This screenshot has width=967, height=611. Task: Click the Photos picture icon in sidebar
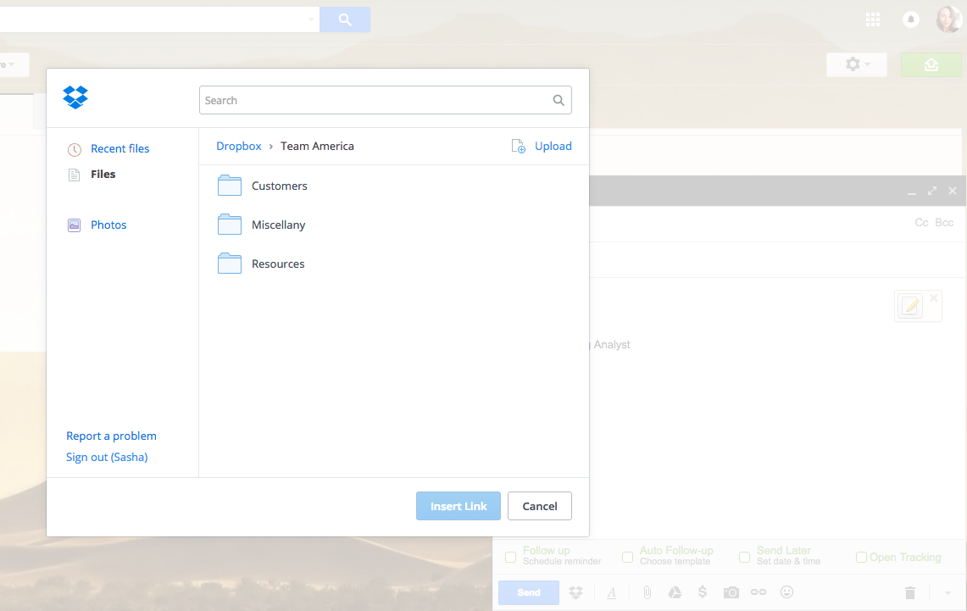tap(74, 225)
